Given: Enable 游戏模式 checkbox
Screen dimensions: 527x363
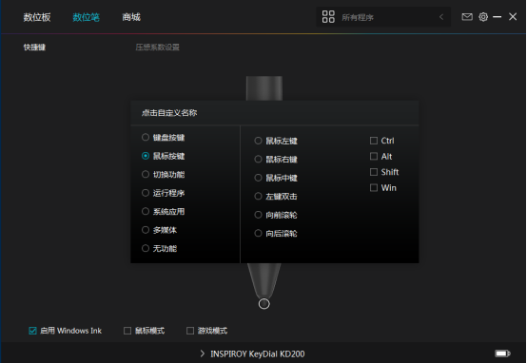Looking at the screenshot, I should [190, 331].
